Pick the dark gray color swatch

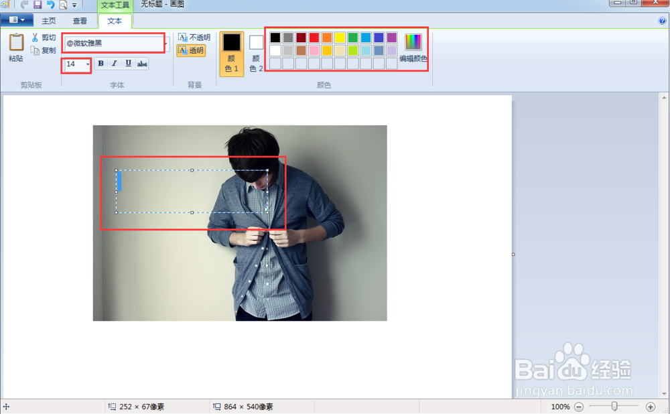tap(288, 38)
